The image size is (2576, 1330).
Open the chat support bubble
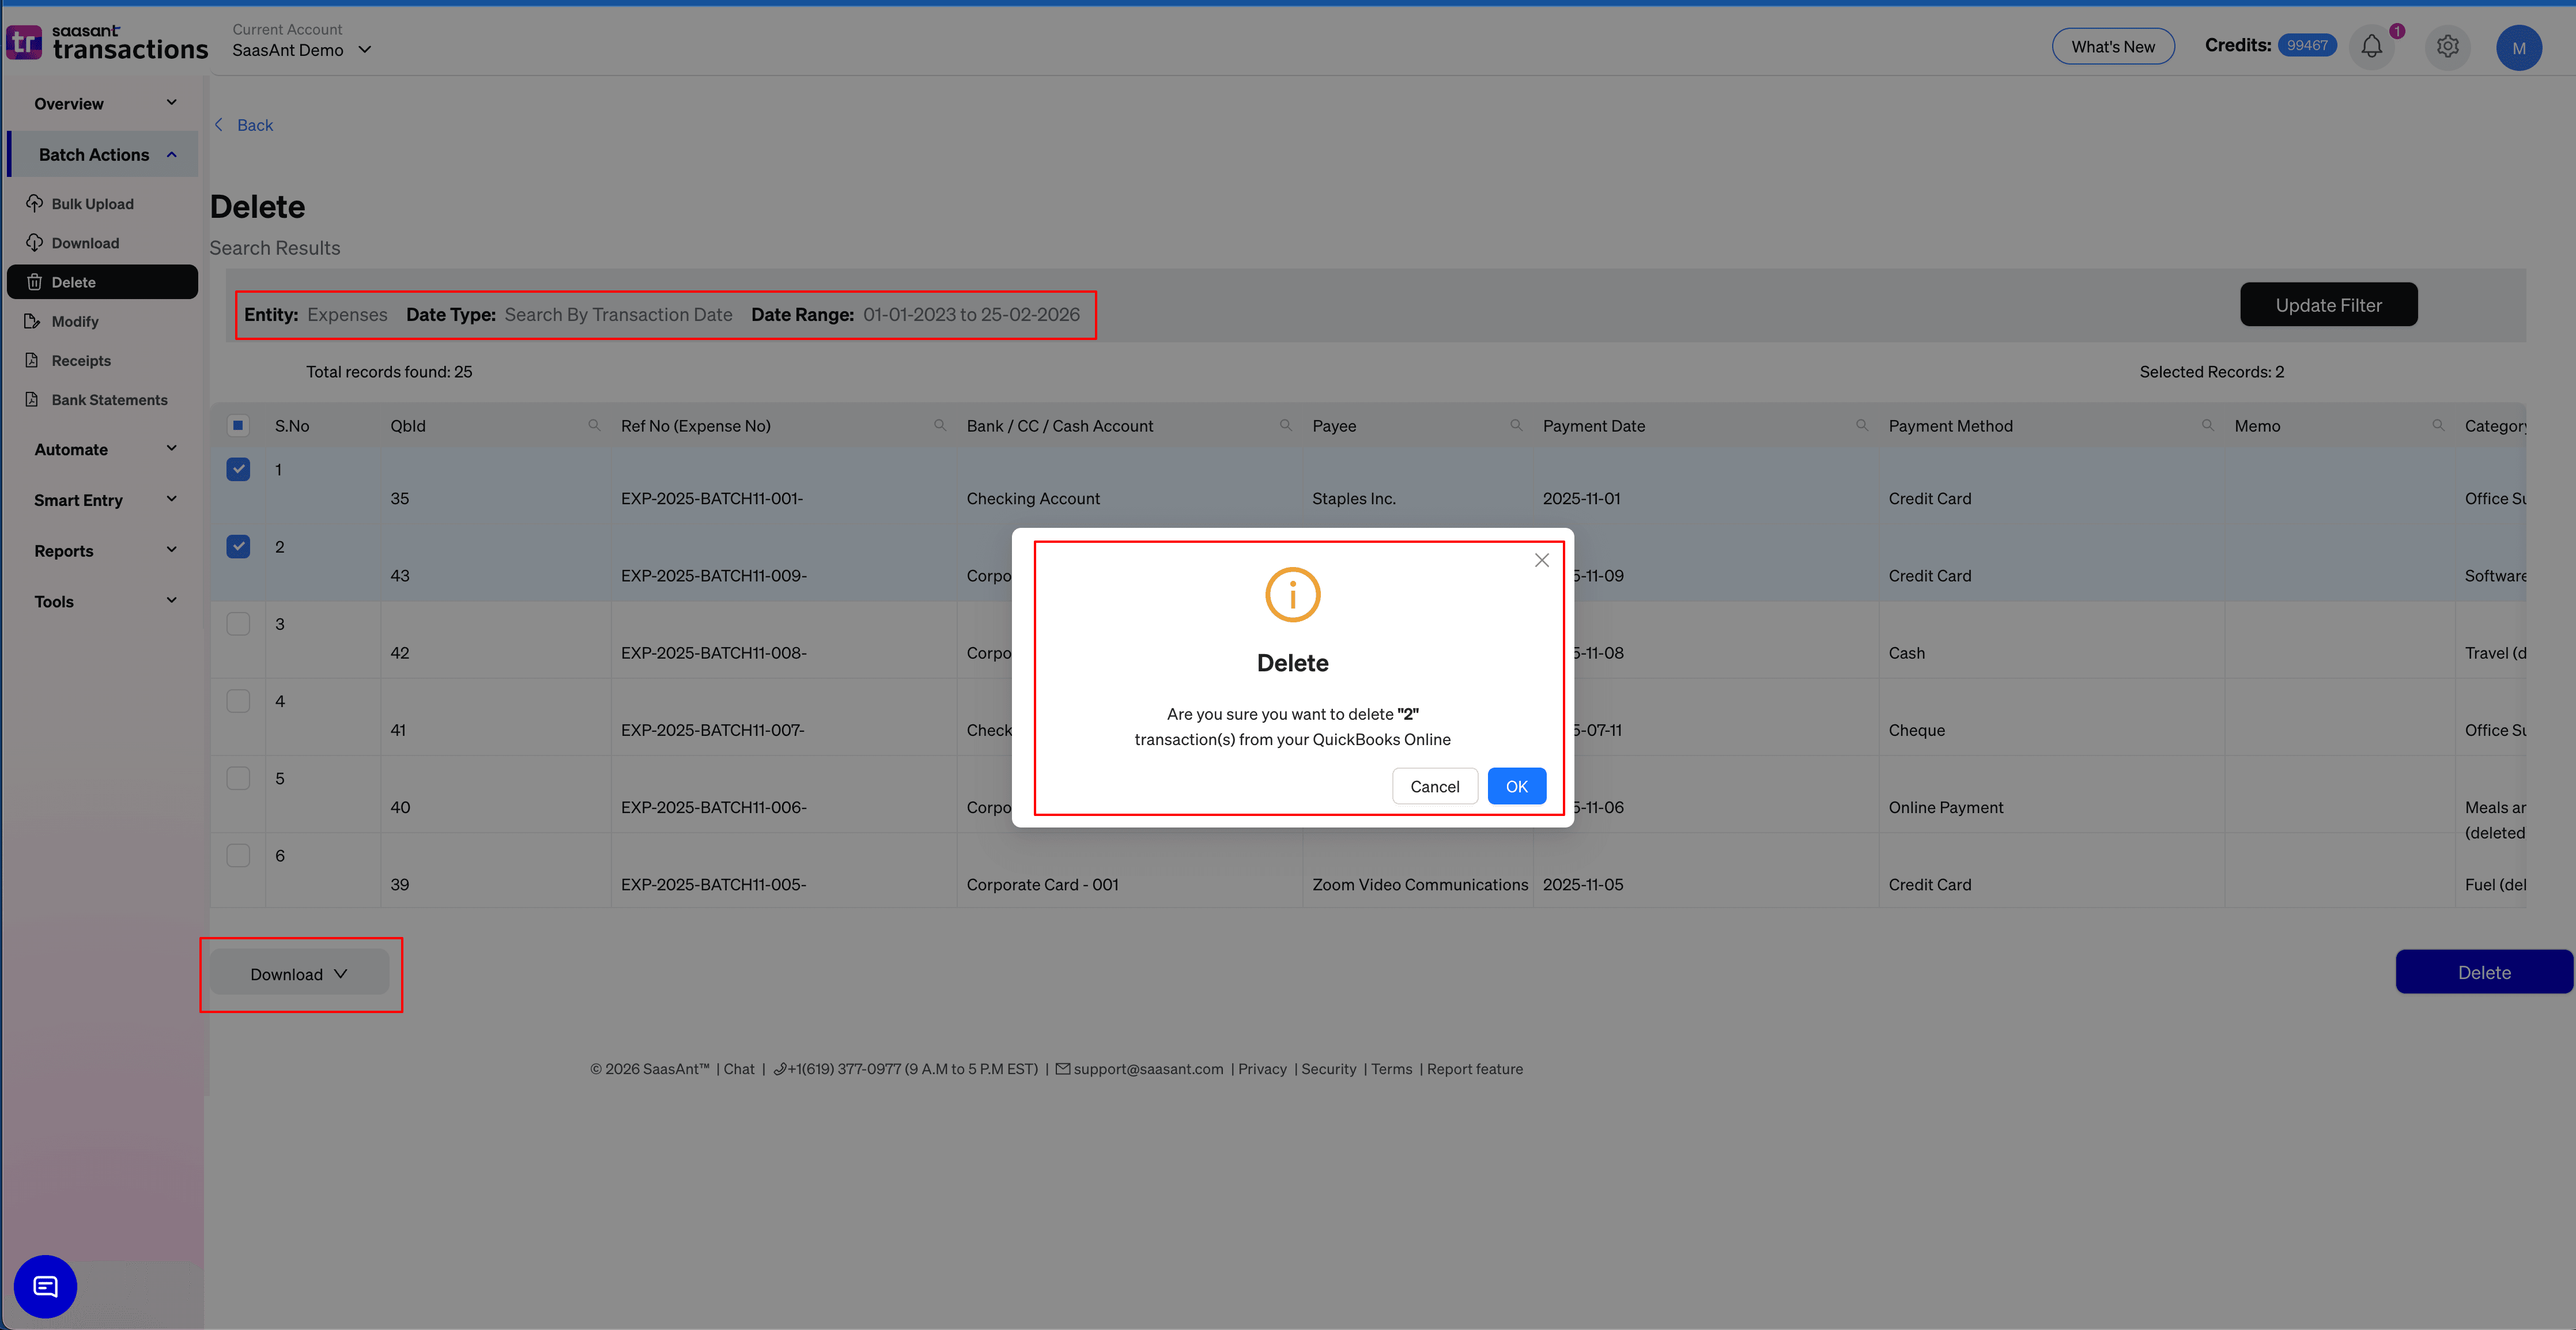(x=44, y=1286)
